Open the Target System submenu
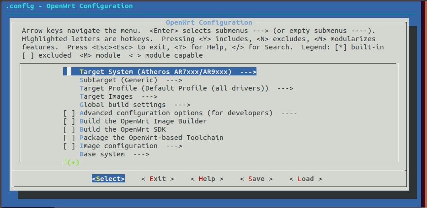 (x=160, y=72)
